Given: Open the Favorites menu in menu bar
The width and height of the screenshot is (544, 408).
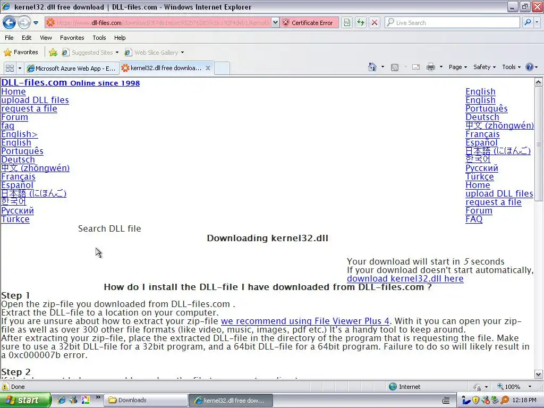Looking at the screenshot, I should (x=72, y=38).
